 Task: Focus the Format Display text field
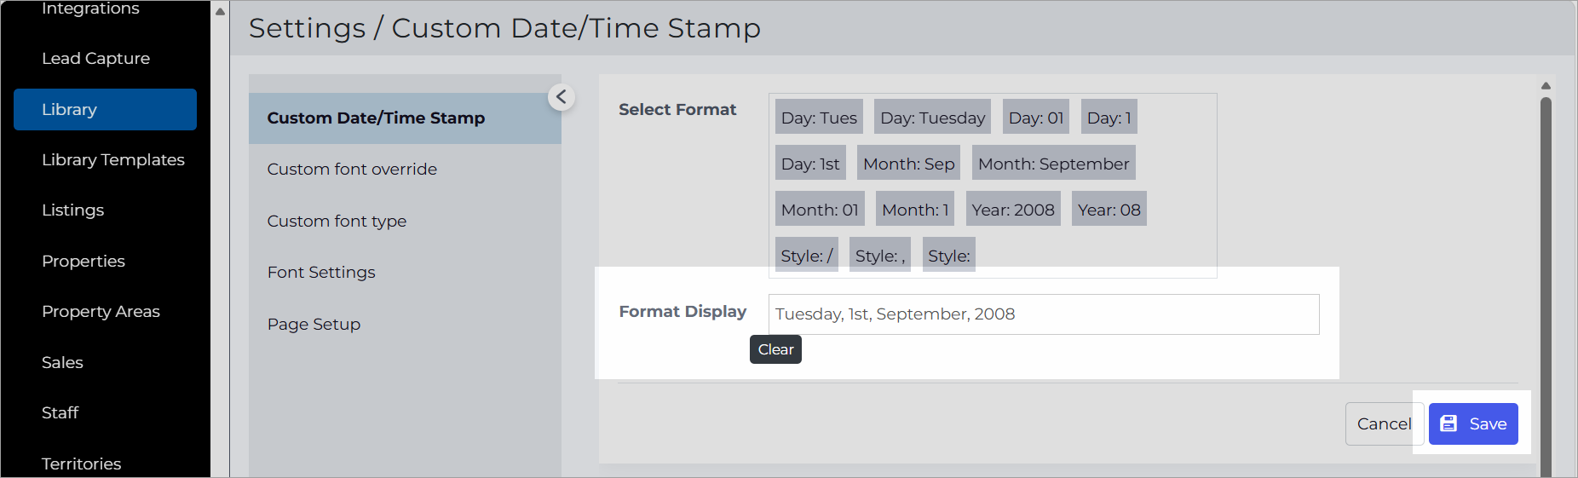(x=1044, y=314)
